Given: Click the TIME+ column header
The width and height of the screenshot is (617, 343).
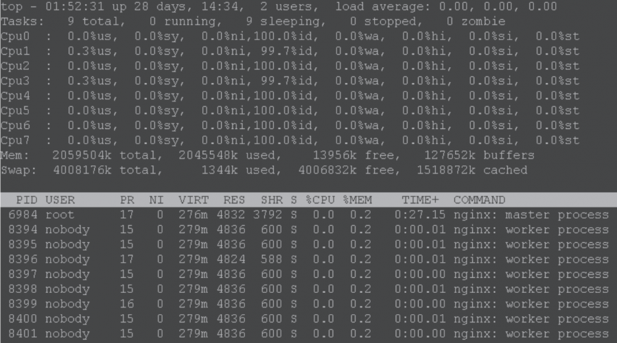Looking at the screenshot, I should click(x=420, y=200).
